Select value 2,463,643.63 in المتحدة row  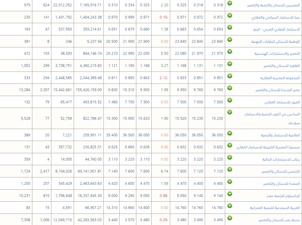(90, 183)
